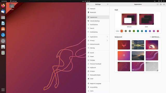The width and height of the screenshot is (166, 93).
Task: Choose the orange accent color
Action: tap(122, 31)
